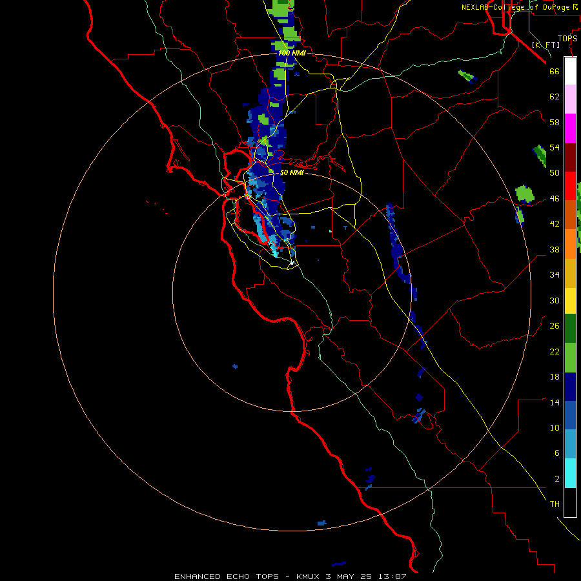This screenshot has width=581, height=581.
Task: Click the legend value 34
Action: pyautogui.click(x=555, y=275)
